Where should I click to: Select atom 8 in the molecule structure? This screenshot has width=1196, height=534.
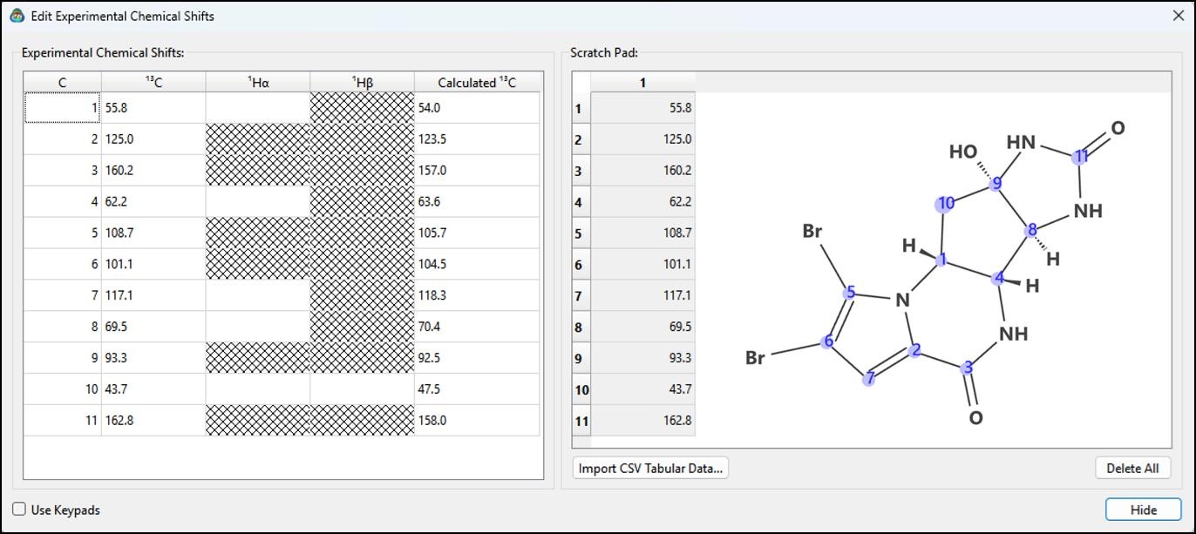pos(1032,230)
